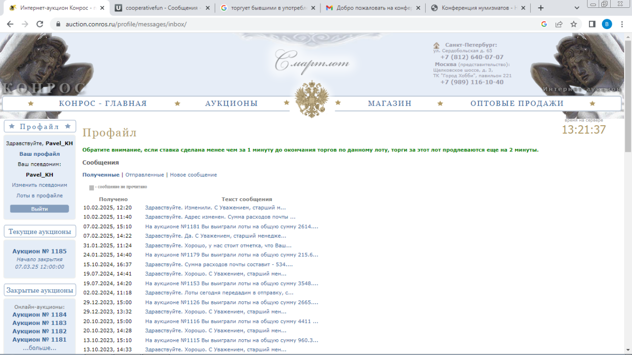Image resolution: width=632 pixels, height=355 pixels.
Task: Open message about аукцион №1126 winnings
Action: tap(232, 302)
